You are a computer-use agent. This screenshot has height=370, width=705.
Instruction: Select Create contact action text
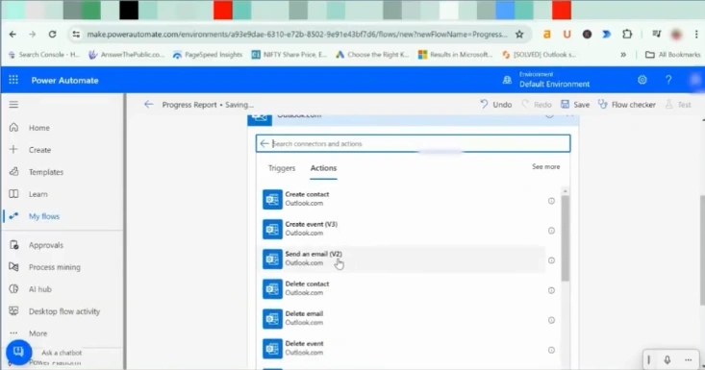[x=307, y=194]
